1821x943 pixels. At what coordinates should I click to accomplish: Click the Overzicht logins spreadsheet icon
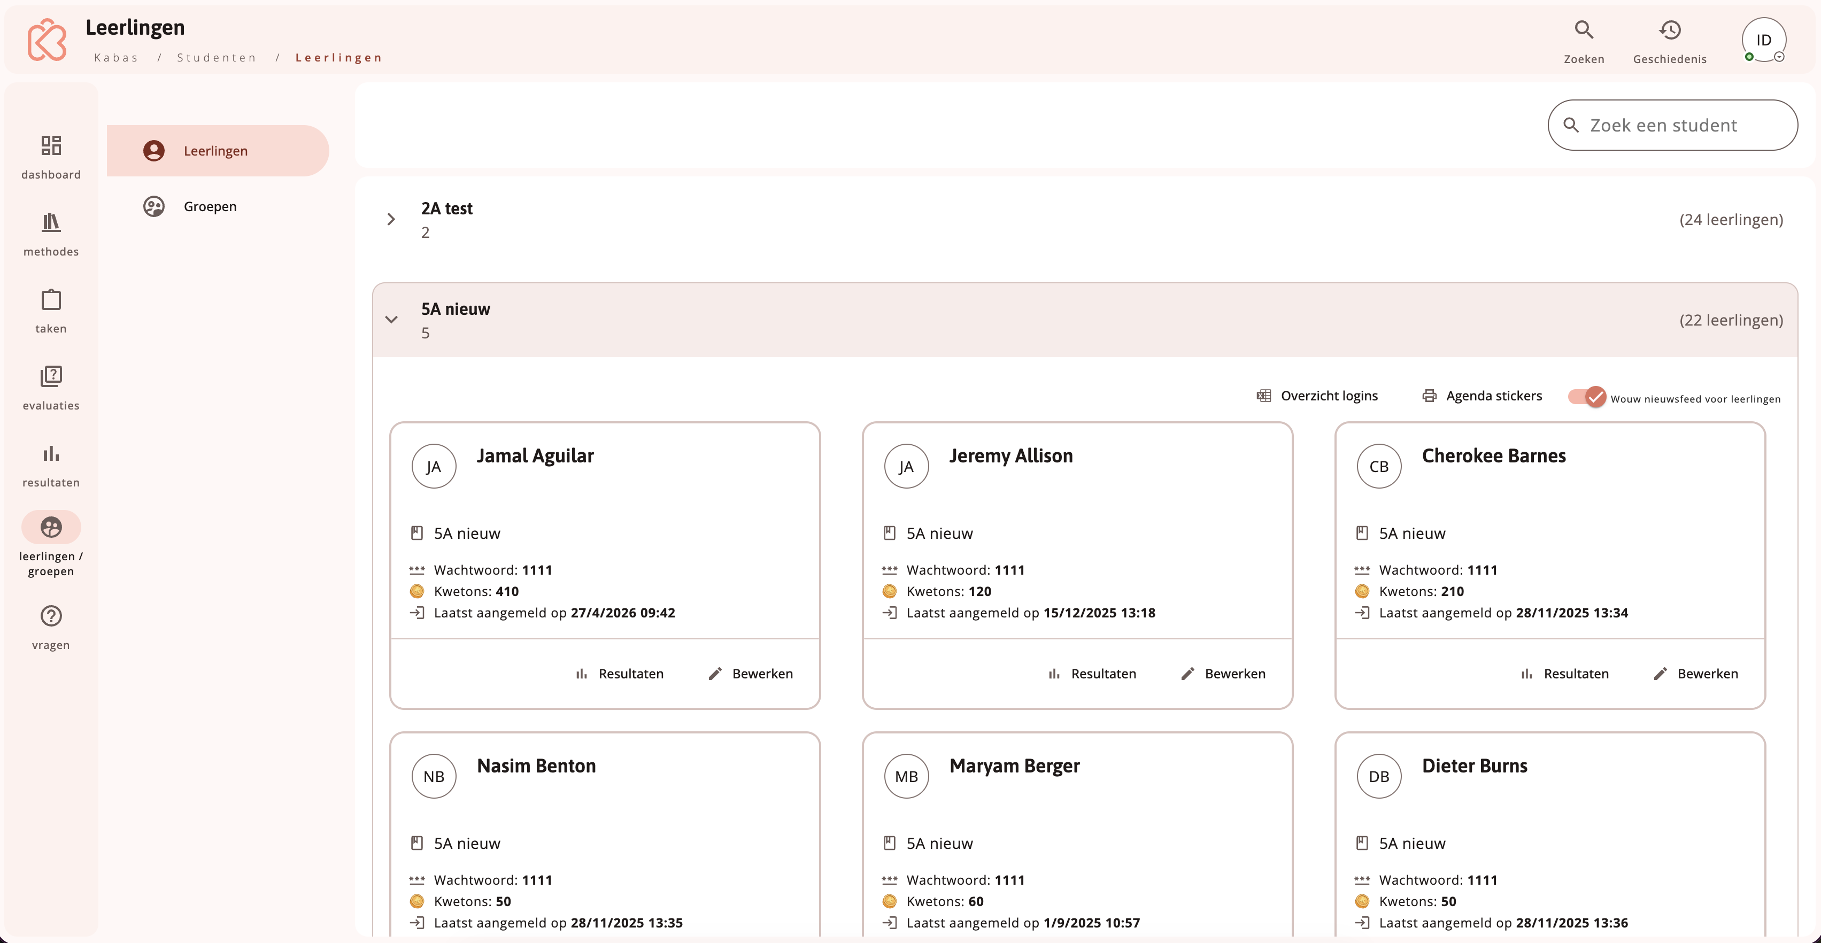(1263, 396)
